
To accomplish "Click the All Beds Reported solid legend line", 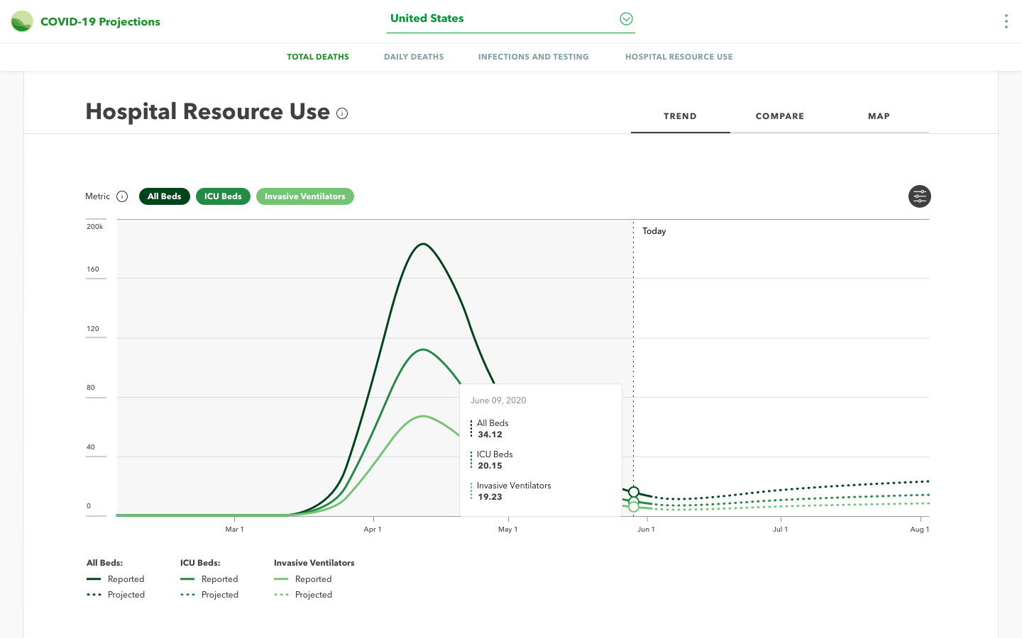I will [x=95, y=579].
